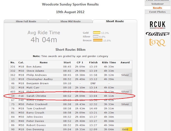The height and width of the screenshot is (131, 171).
Task: Click the Name column header
Action: coord(44,63)
